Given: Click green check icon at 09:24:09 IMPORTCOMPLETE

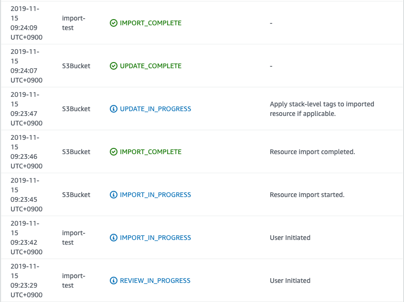Looking at the screenshot, I should 113,23.
